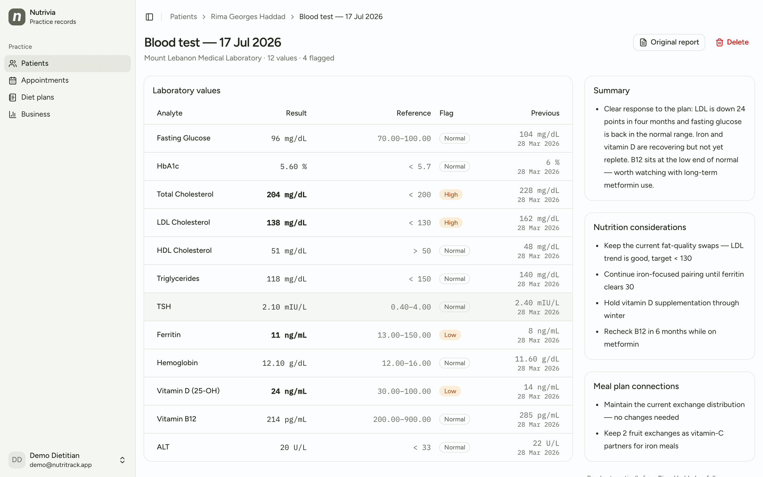Open Appointments in the sidebar
The height and width of the screenshot is (477, 763).
coord(68,81)
